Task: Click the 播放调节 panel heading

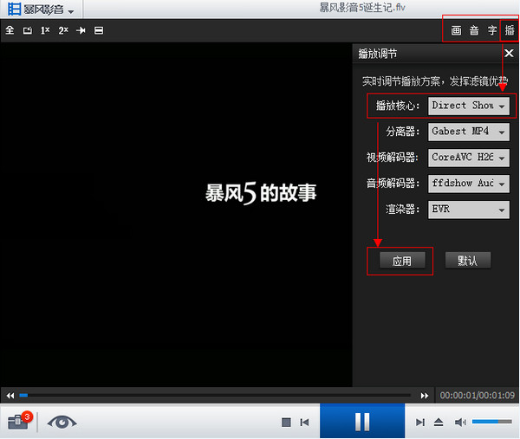Action: pyautogui.click(x=377, y=54)
